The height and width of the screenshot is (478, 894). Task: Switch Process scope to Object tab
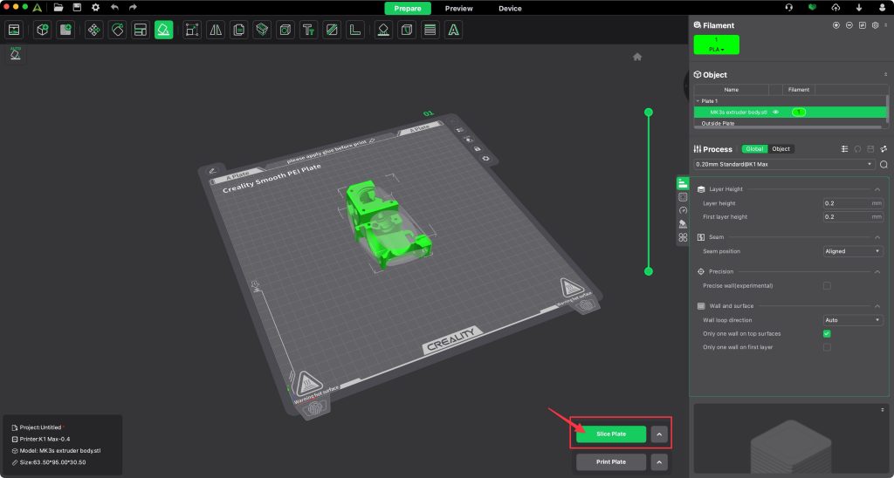point(781,149)
